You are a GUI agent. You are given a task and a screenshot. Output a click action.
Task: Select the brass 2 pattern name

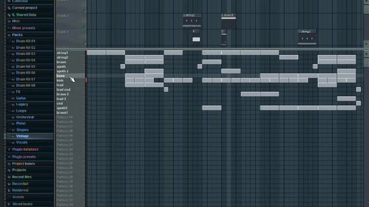(62, 94)
